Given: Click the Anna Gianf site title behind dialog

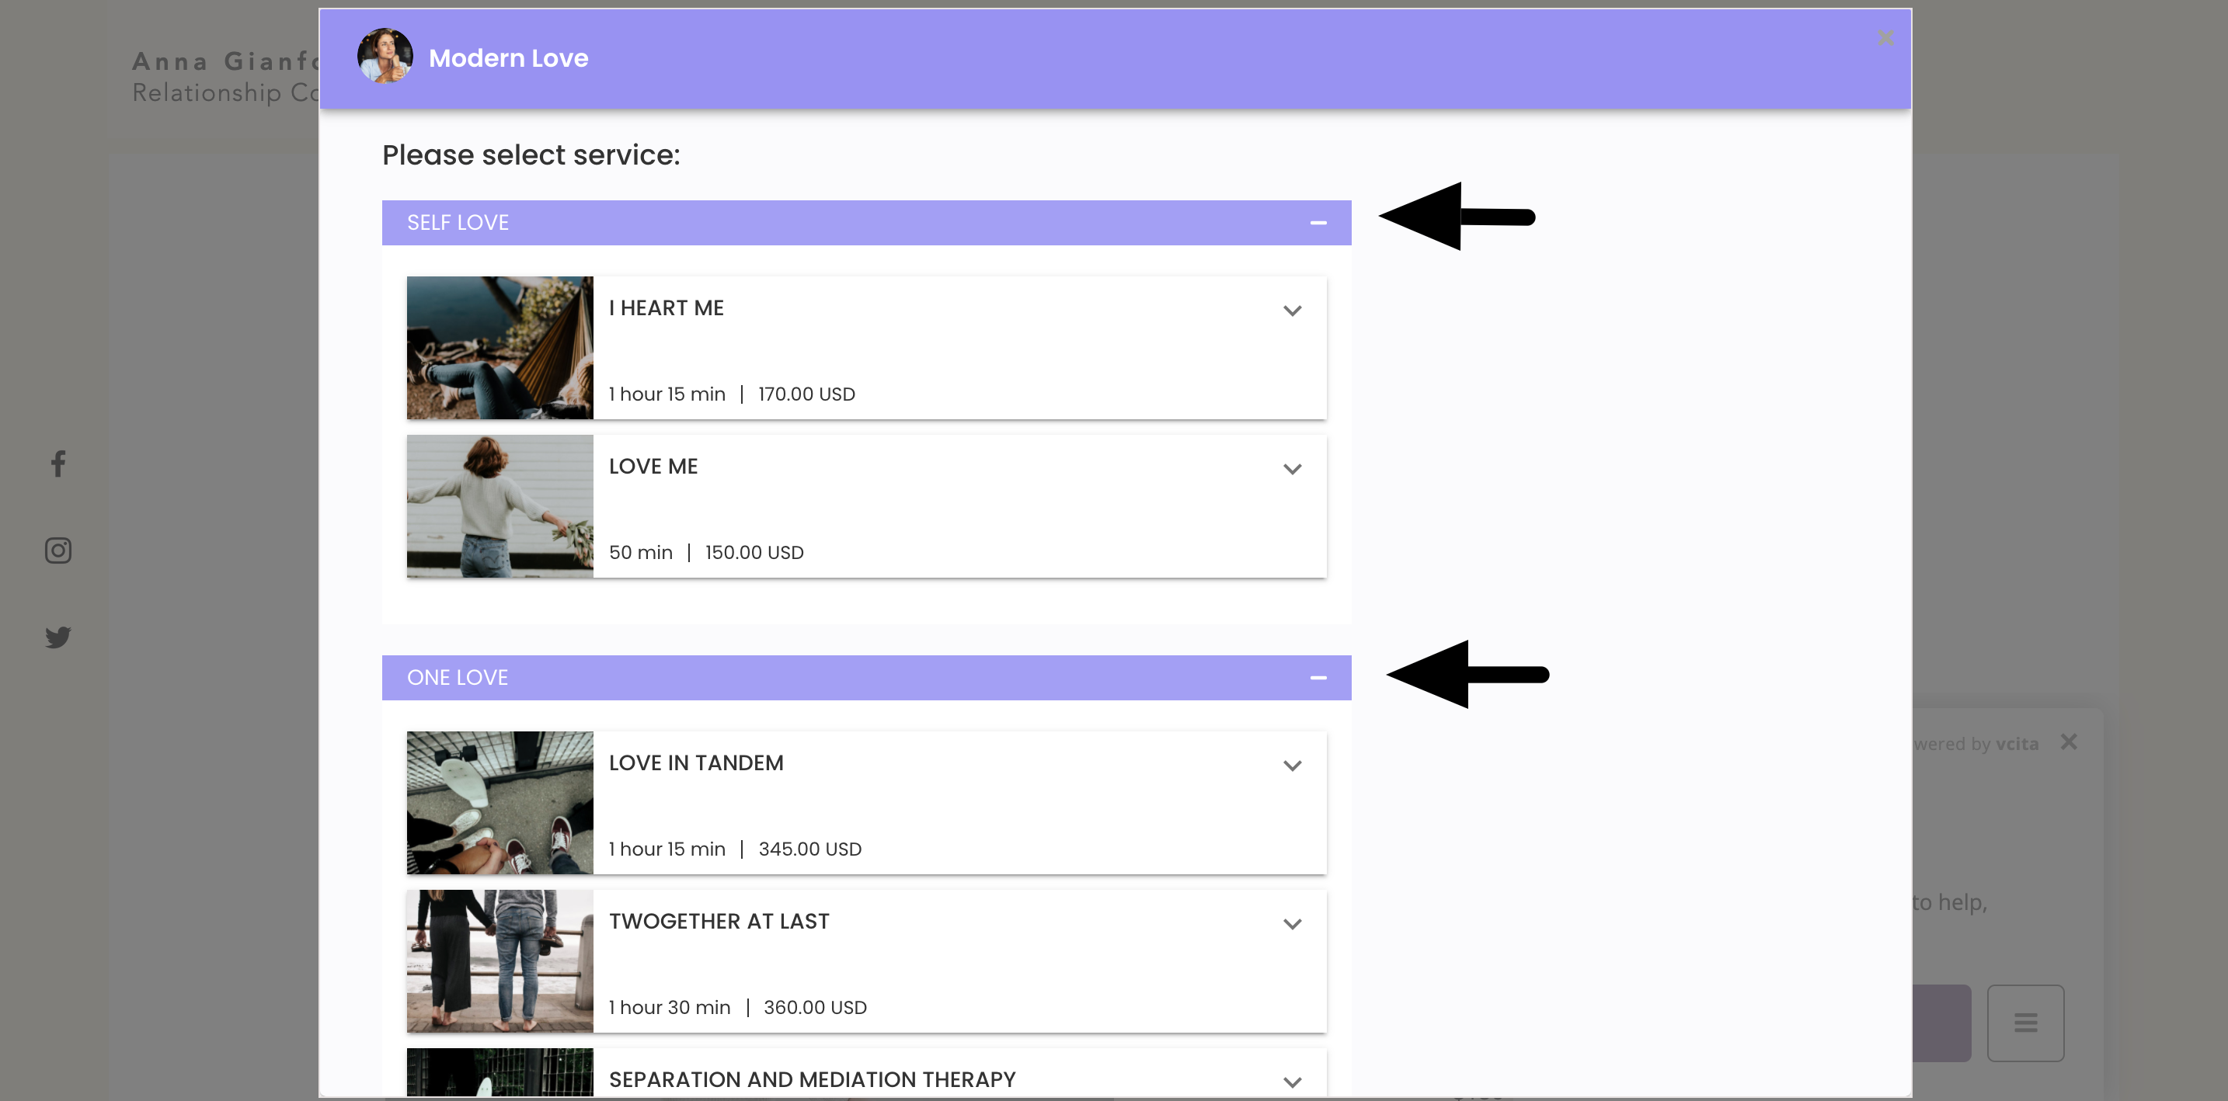Looking at the screenshot, I should (x=226, y=61).
